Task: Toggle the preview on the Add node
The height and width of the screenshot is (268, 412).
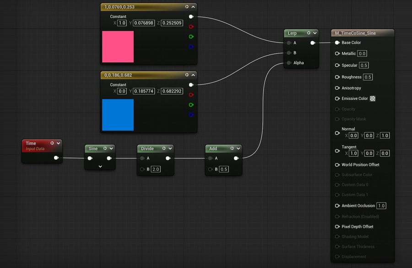Action: [x=232, y=148]
